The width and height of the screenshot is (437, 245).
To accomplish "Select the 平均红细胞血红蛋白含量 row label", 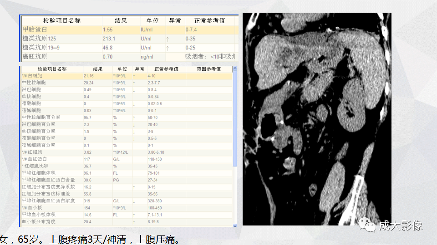I will pyautogui.click(x=49, y=180).
